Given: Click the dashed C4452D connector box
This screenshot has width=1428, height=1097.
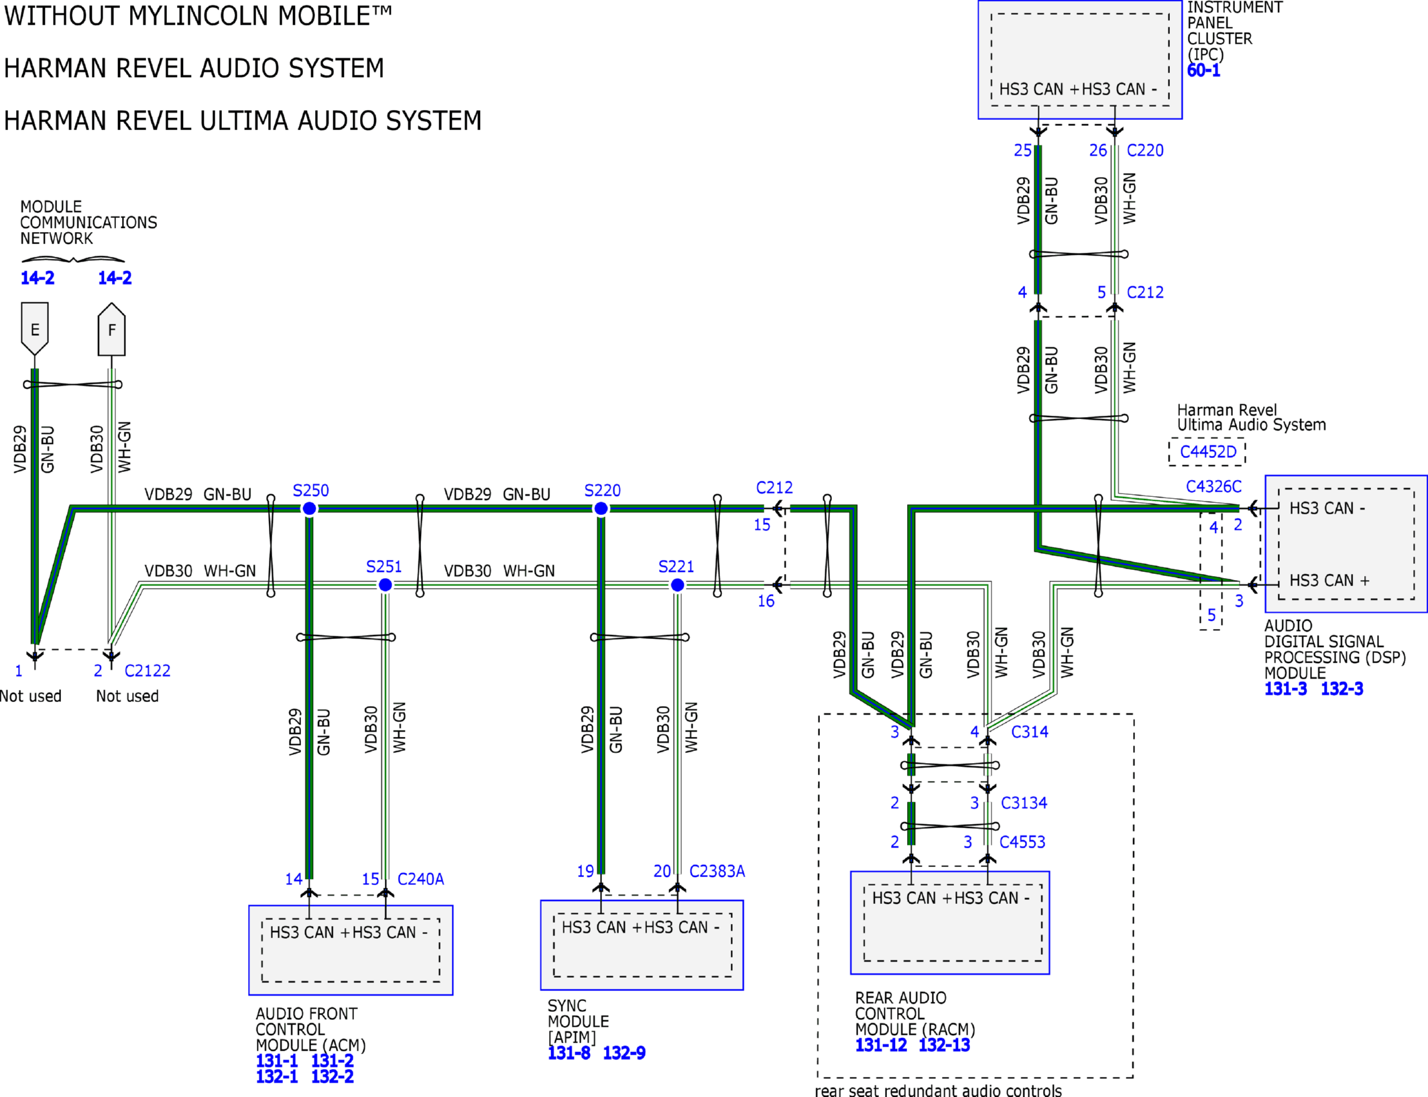Looking at the screenshot, I should [1207, 452].
